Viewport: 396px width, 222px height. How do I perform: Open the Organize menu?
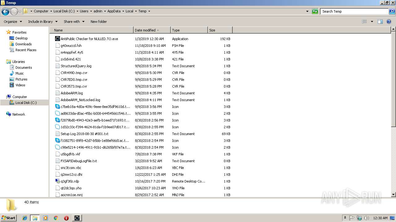point(13,22)
